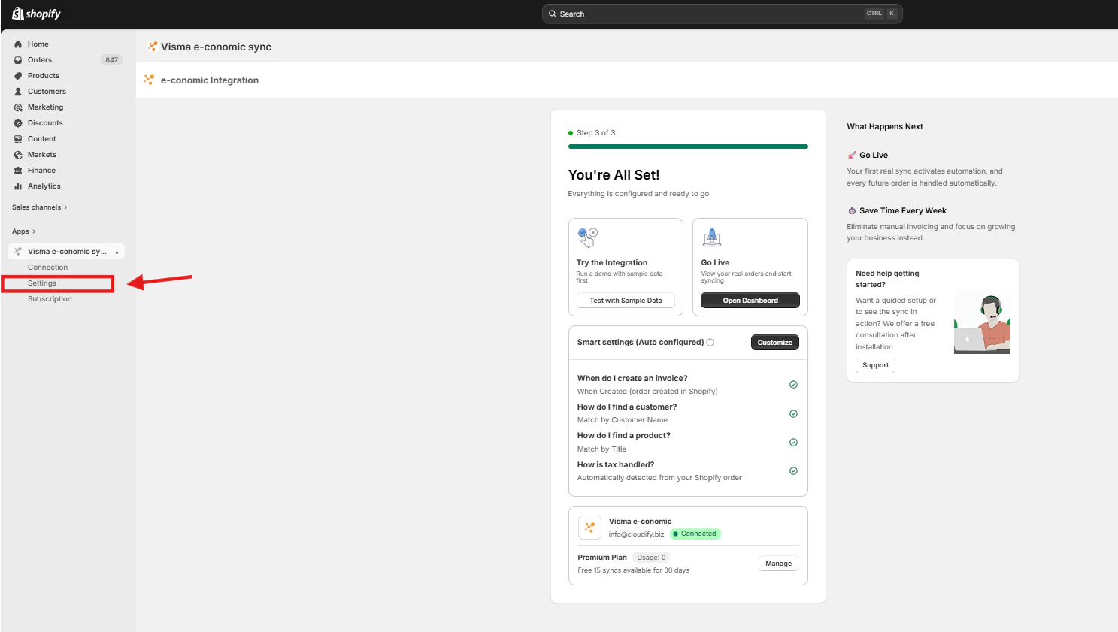
Task: Click the Orders inbox icon
Action: (18, 60)
